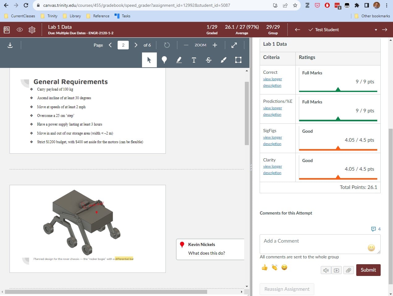Download the submission file
The height and width of the screenshot is (296, 393).
(x=10, y=45)
